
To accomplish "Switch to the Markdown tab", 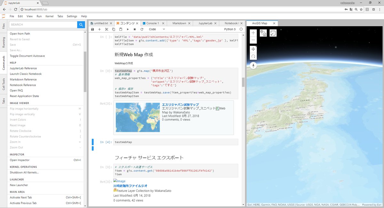I will pos(179,23).
